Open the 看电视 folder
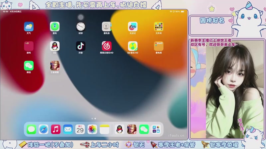This screenshot has width=266, height=149. tap(159, 46)
